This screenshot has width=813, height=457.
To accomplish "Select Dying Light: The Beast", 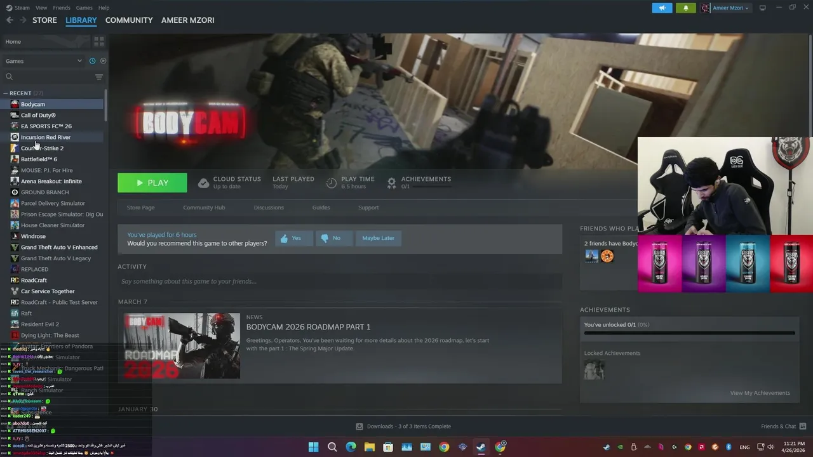I will (x=52, y=335).
